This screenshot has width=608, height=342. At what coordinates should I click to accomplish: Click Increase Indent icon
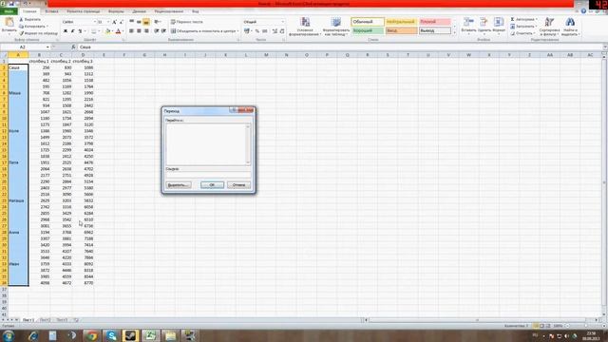click(163, 31)
